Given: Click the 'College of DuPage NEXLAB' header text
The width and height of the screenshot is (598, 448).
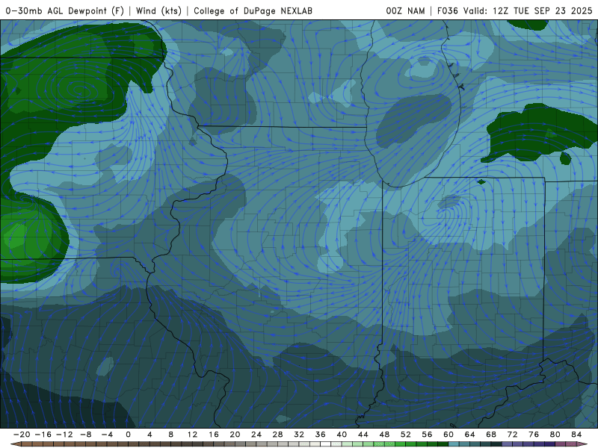Looking at the screenshot, I should pyautogui.click(x=253, y=10).
